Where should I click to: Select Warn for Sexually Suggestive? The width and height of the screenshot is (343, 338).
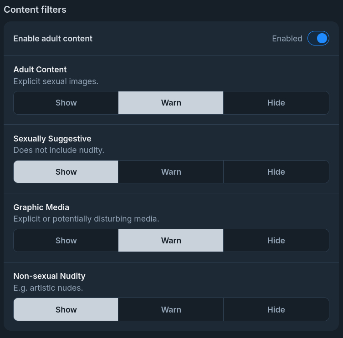pyautogui.click(x=171, y=172)
